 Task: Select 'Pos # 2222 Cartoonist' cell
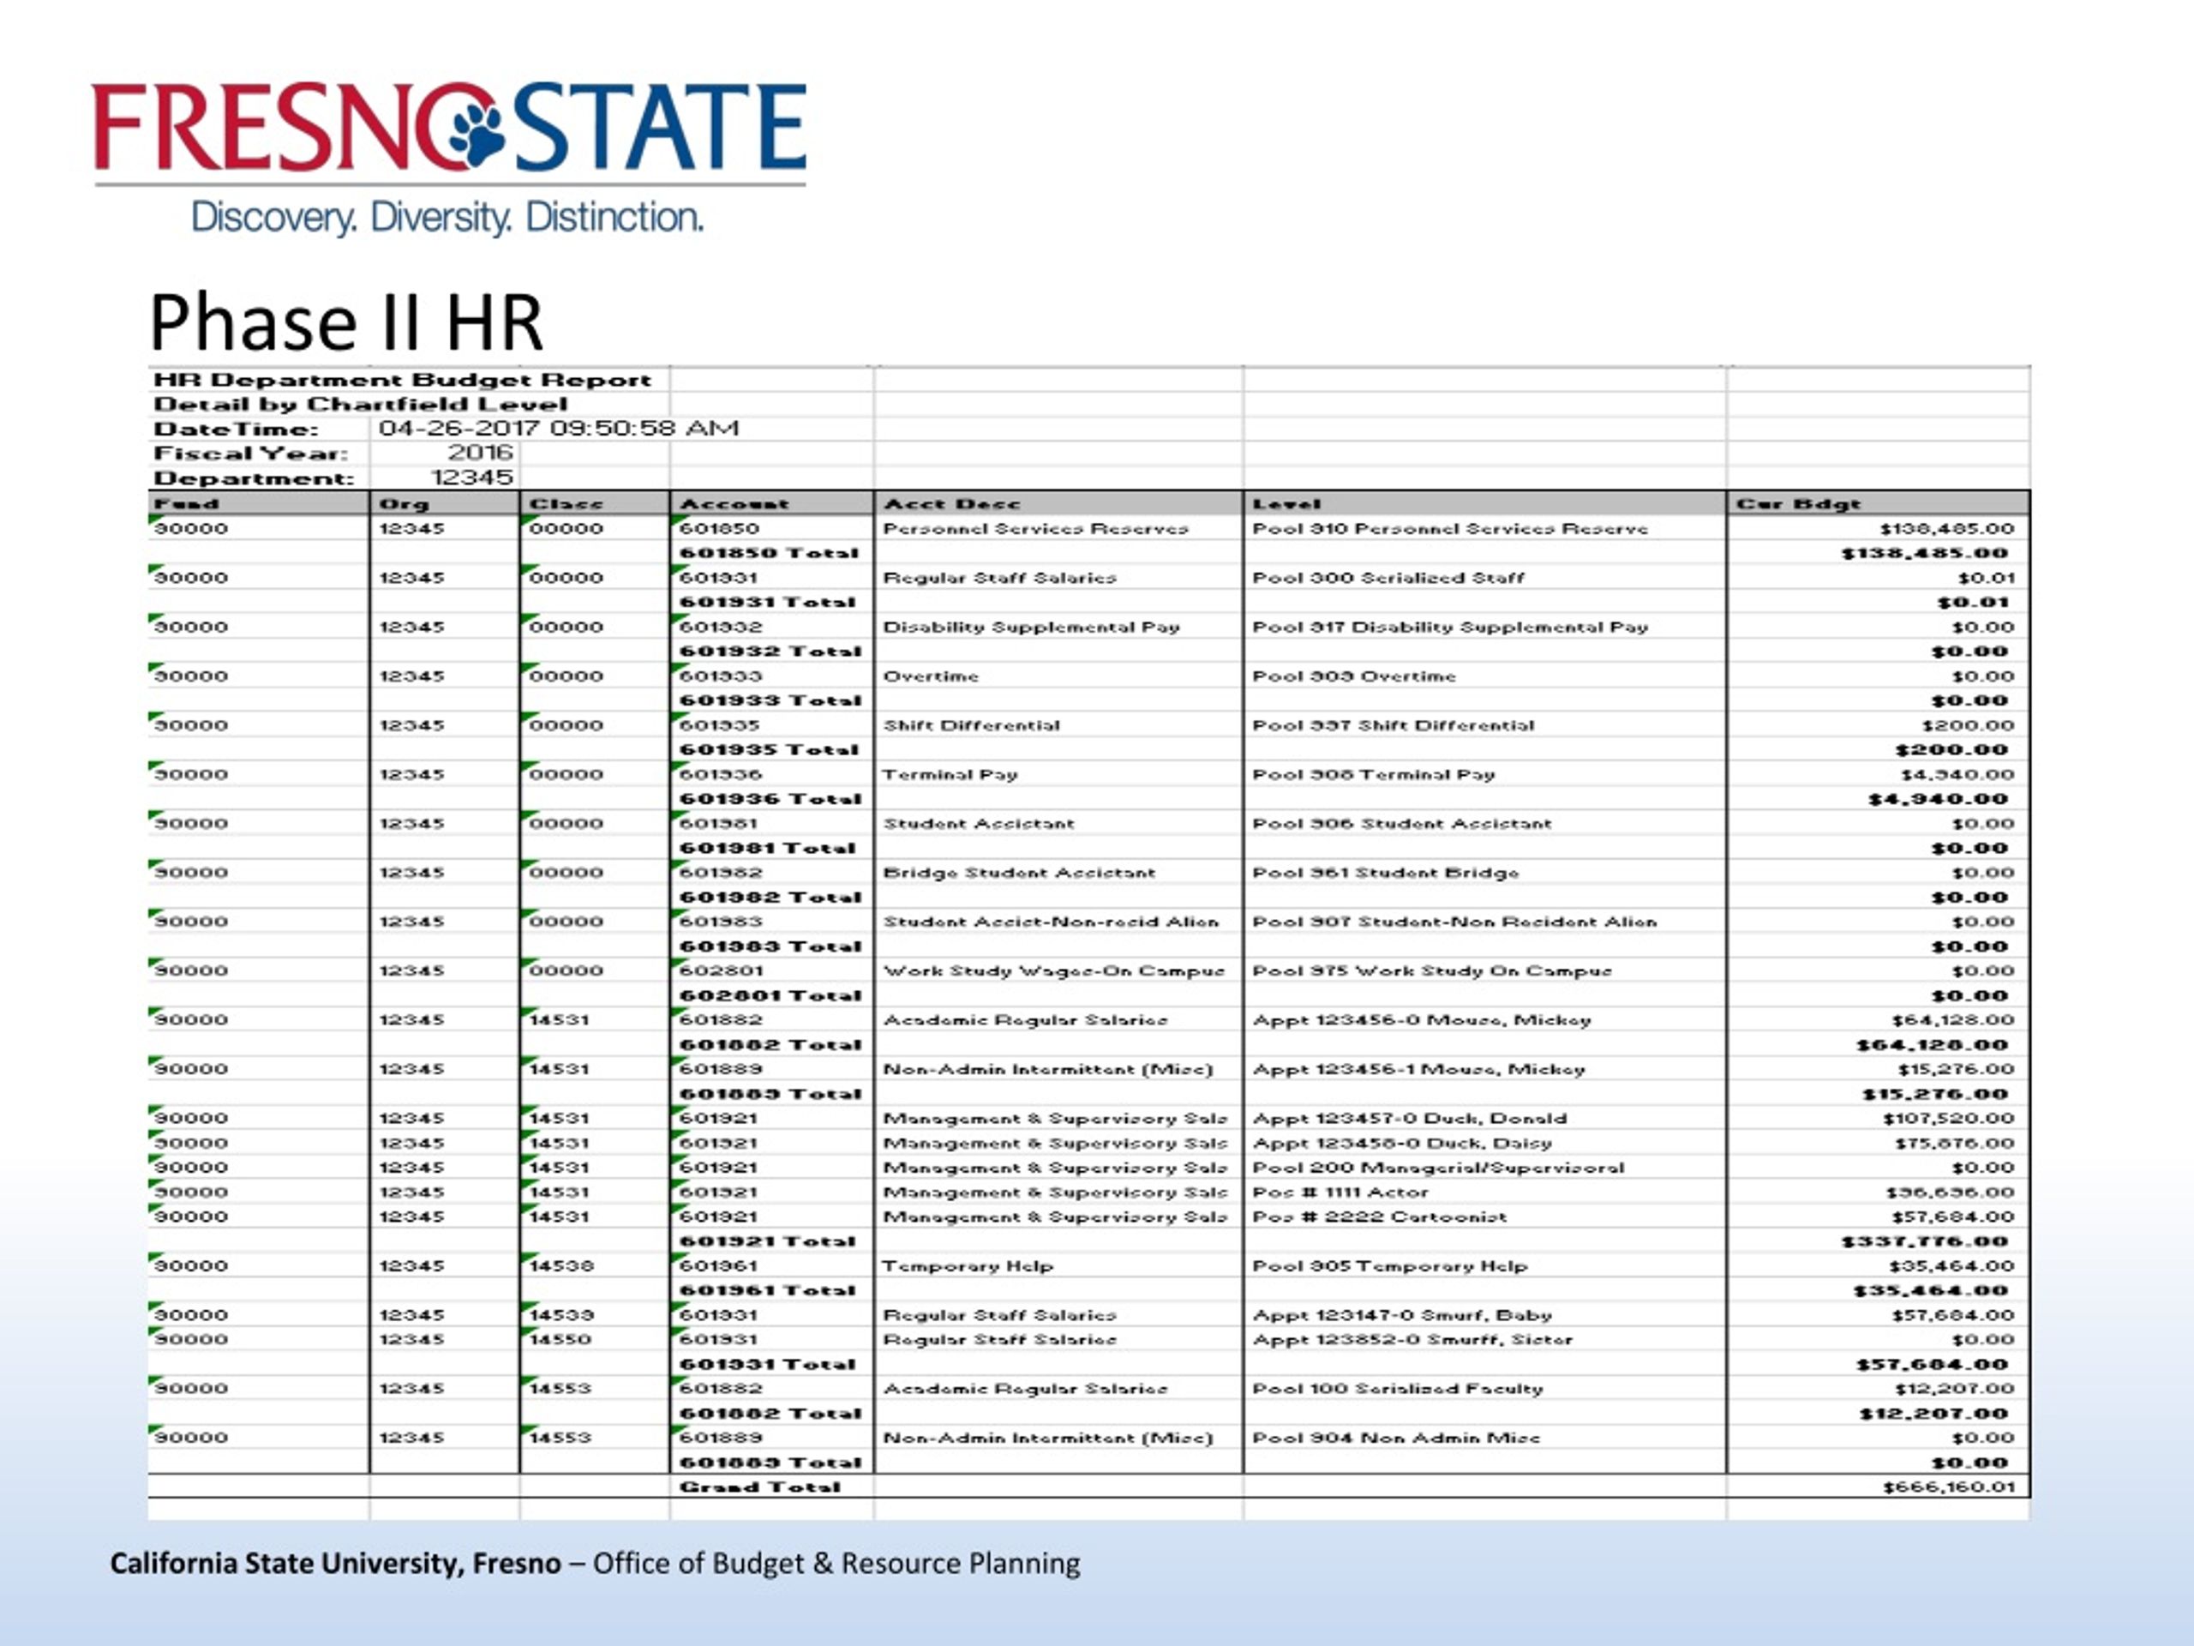[1485, 1216]
